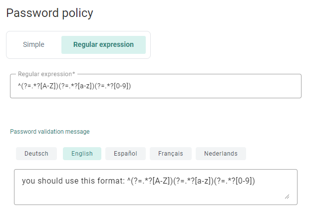
Task: Click the "Password policy" heading
Action: pyautogui.click(x=49, y=13)
